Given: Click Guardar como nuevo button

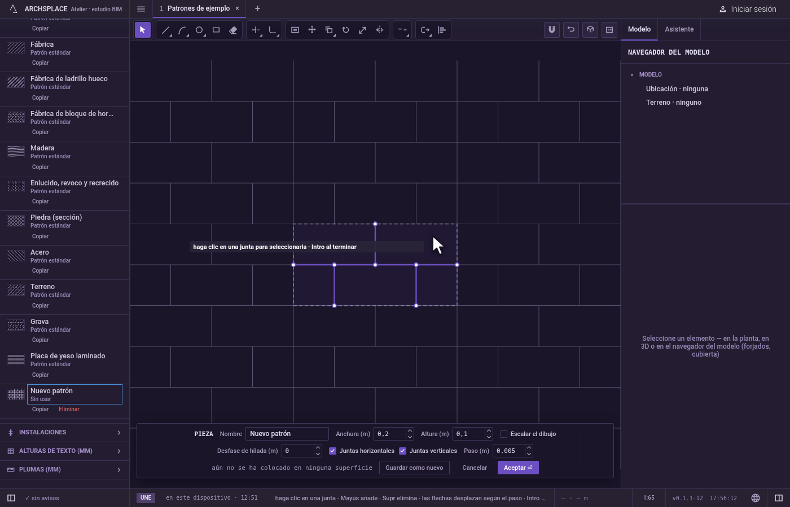Looking at the screenshot, I should [x=414, y=468].
